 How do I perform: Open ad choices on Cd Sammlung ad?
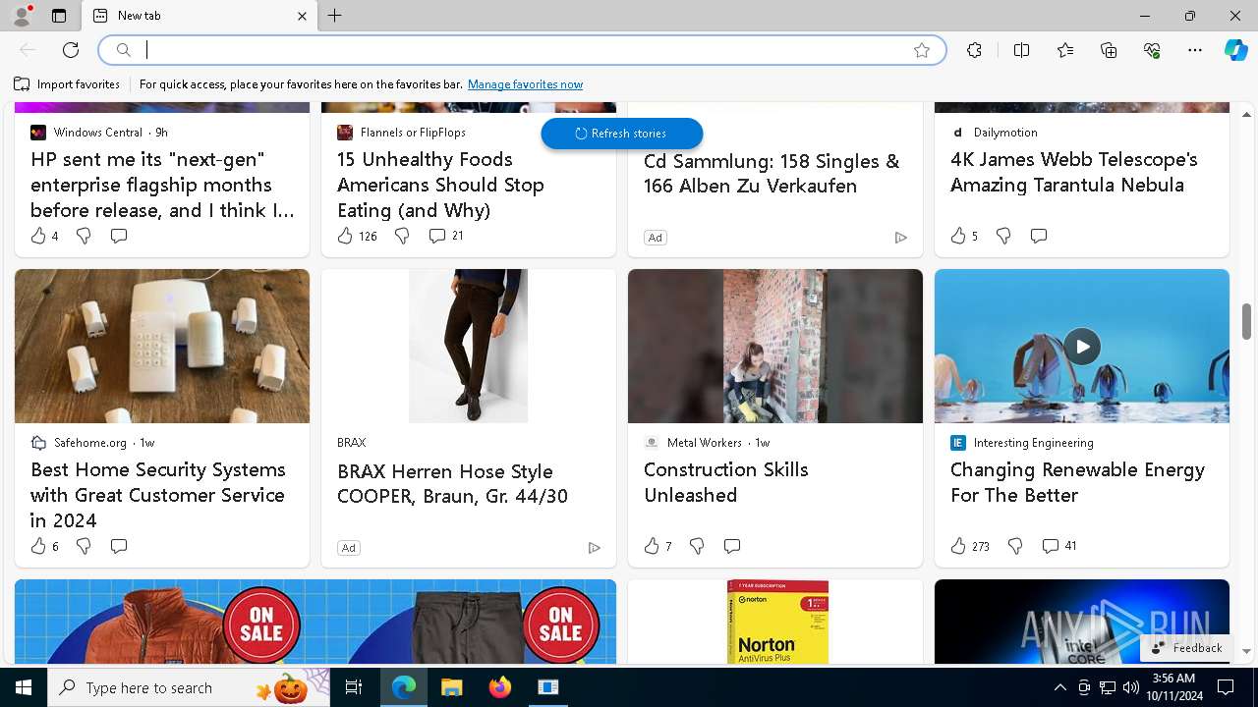(900, 238)
